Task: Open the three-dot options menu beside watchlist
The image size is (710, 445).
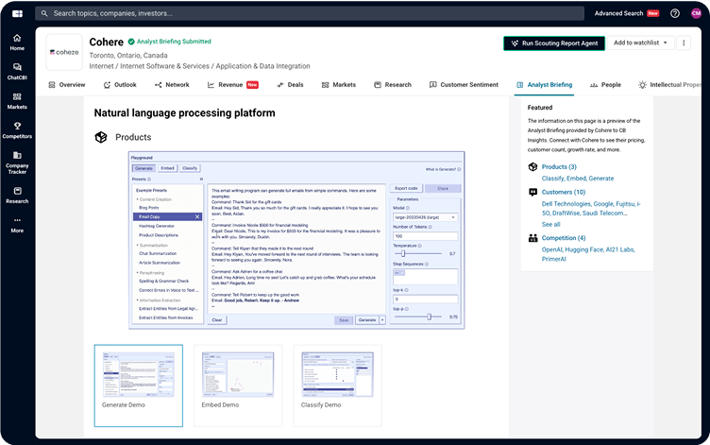Action: pos(684,43)
